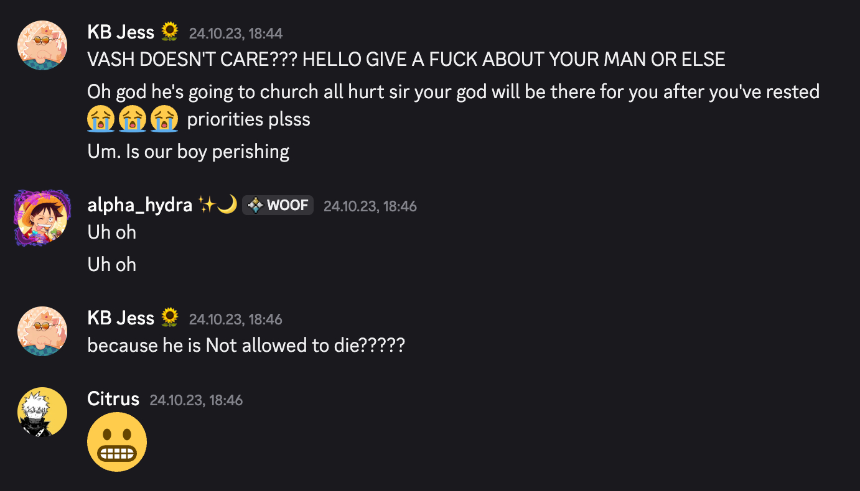Select the 'because he is Not allowed to die' message
Viewport: 860px width, 491px height.
[246, 345]
